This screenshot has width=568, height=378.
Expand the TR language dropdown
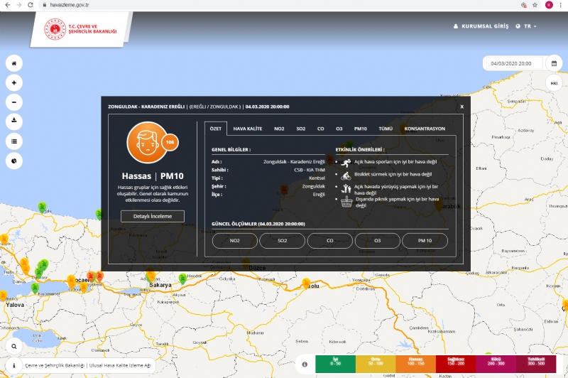pos(530,26)
